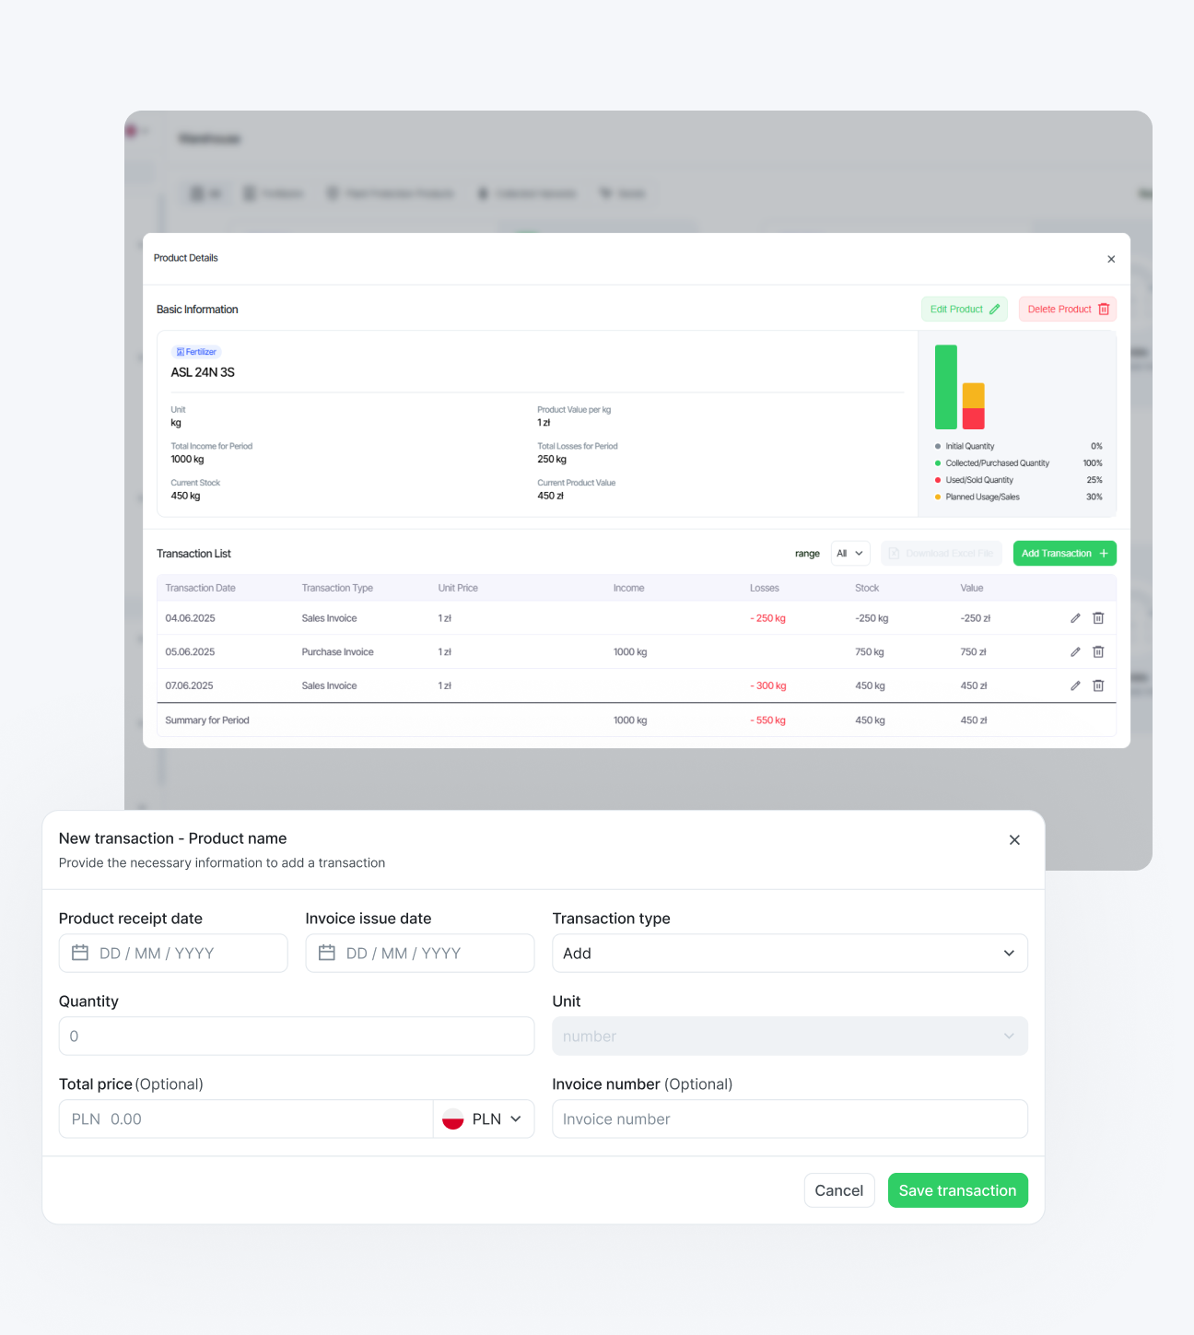Click the - 550 kg summary losses value
Screen dimensions: 1194x1335
click(768, 720)
